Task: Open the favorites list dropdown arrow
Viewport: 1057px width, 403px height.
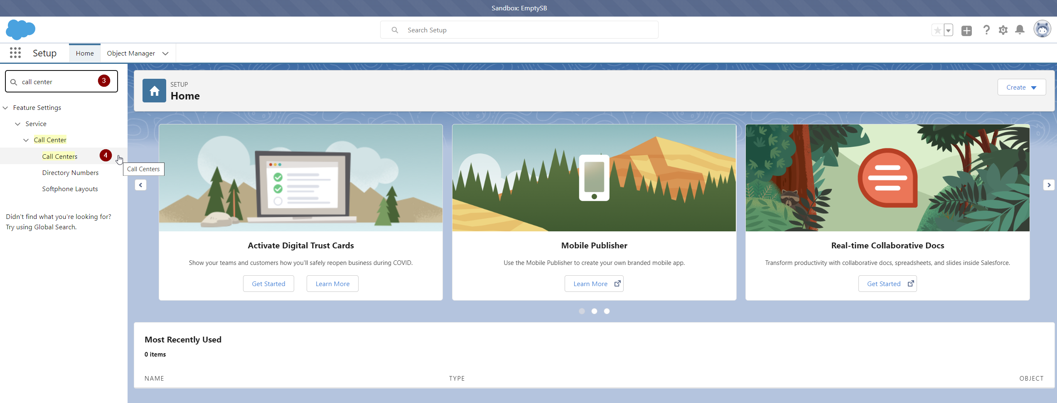Action: pyautogui.click(x=948, y=30)
